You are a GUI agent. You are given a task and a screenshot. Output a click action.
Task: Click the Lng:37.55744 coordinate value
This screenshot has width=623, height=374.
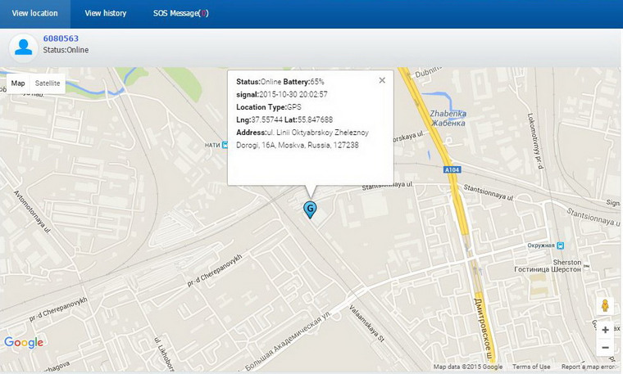coord(260,119)
